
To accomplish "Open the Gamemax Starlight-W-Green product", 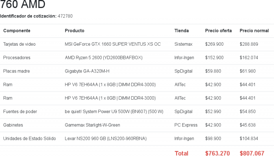I will 92,125.
